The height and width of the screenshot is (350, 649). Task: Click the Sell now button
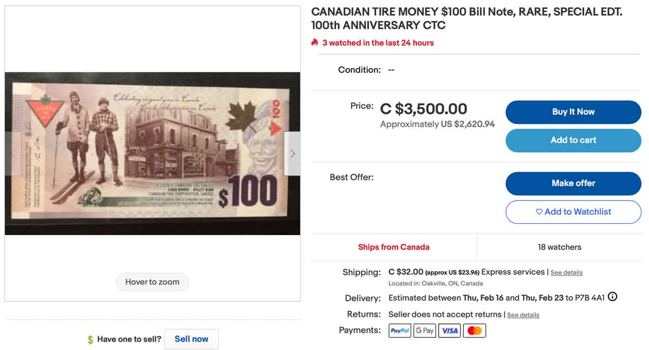click(191, 339)
